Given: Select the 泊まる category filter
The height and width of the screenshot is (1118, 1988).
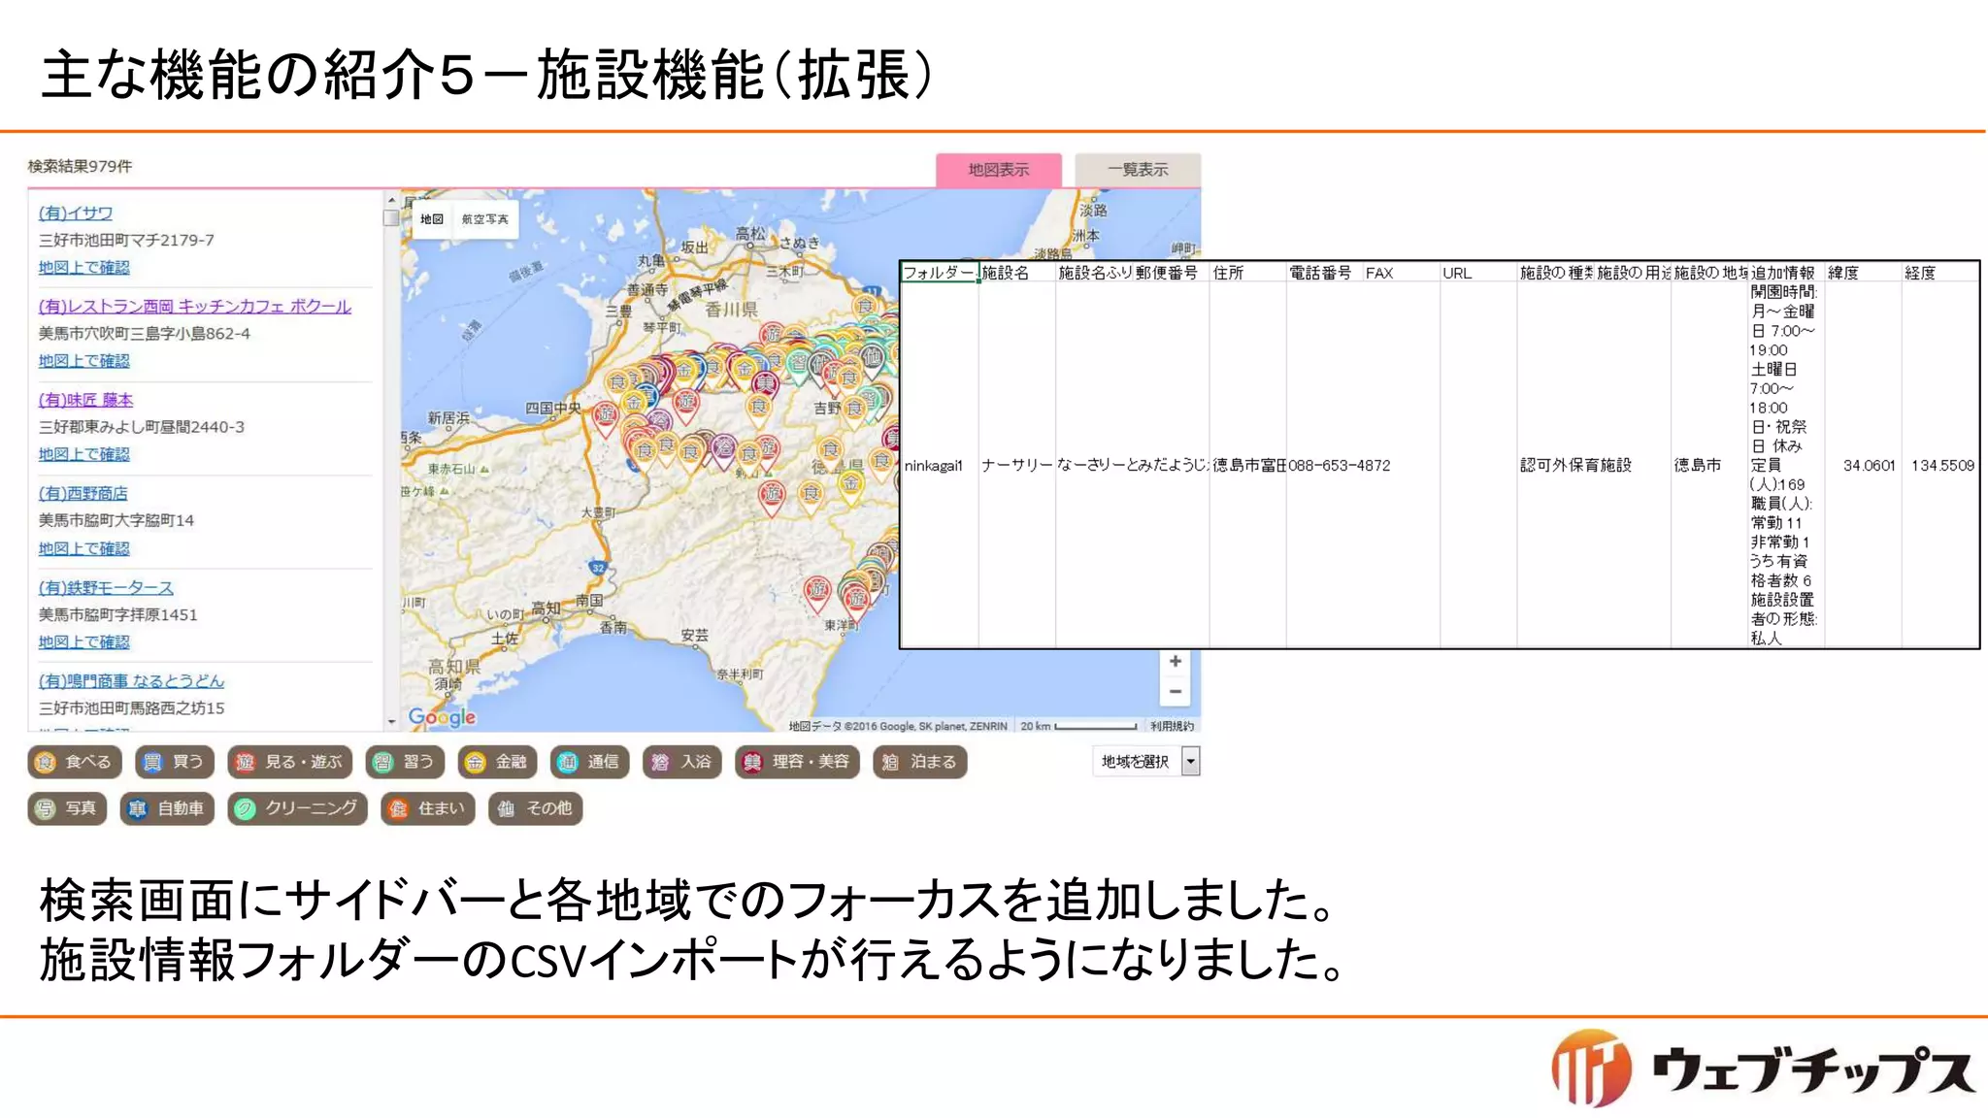Looking at the screenshot, I should (x=920, y=762).
